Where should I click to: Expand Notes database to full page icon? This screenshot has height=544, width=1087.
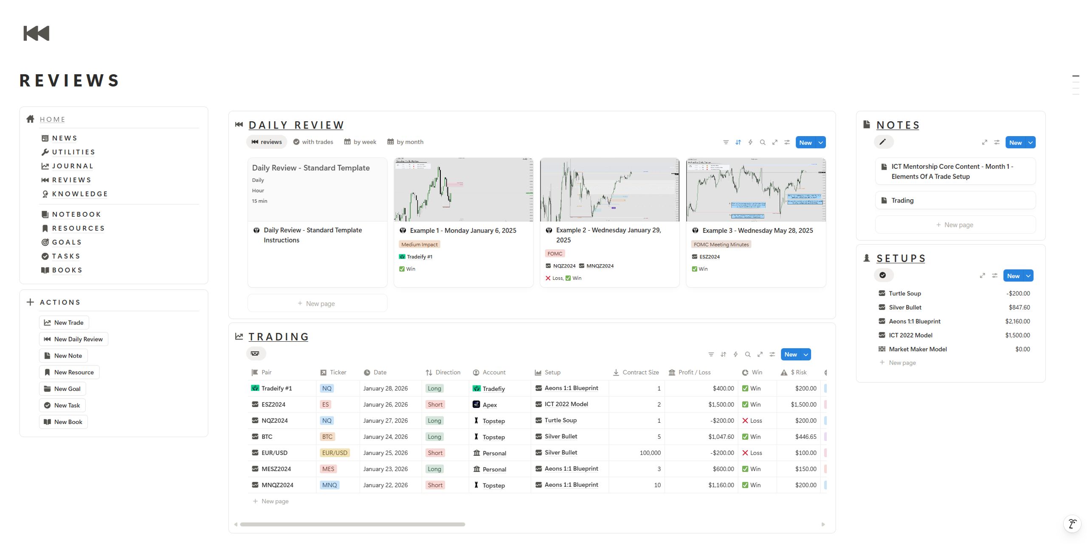(985, 142)
